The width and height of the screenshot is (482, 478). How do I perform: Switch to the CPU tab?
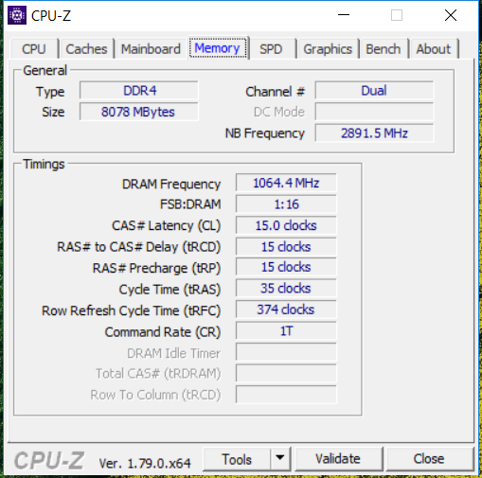coord(34,49)
